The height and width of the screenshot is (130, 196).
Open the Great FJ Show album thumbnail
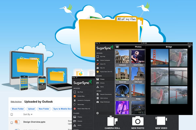[138, 57]
